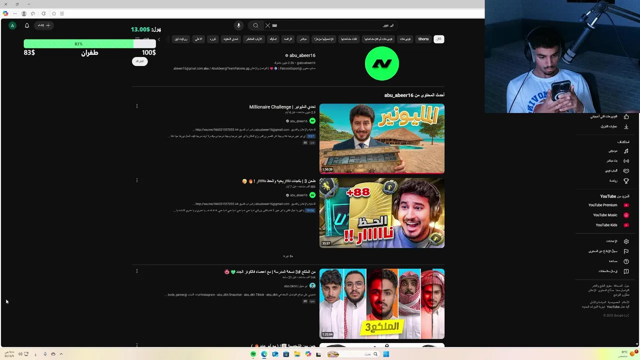Jump to the 3:27 timestamp in Millionaire video description
Image resolution: width=640 pixels, height=360 pixels.
pos(311,136)
